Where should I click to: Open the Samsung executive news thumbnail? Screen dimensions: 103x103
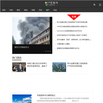coord(19,67)
